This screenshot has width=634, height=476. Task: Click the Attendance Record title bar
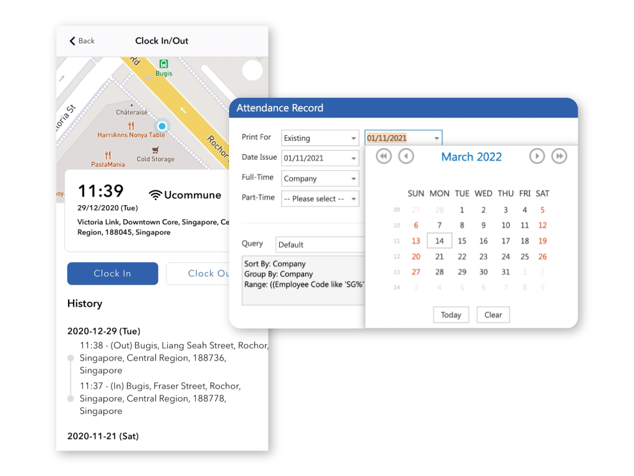pyautogui.click(x=403, y=108)
